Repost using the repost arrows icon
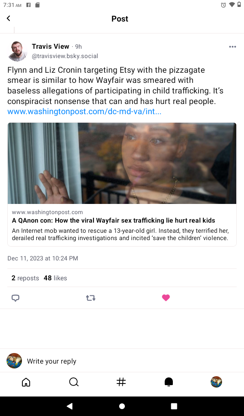Image resolution: width=244 pixels, height=416 pixels. pos(91,298)
